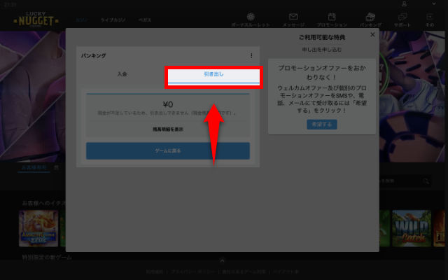448x280 pixels.
Task: Click the Lucky Nugget logo
Action: (x=35, y=20)
